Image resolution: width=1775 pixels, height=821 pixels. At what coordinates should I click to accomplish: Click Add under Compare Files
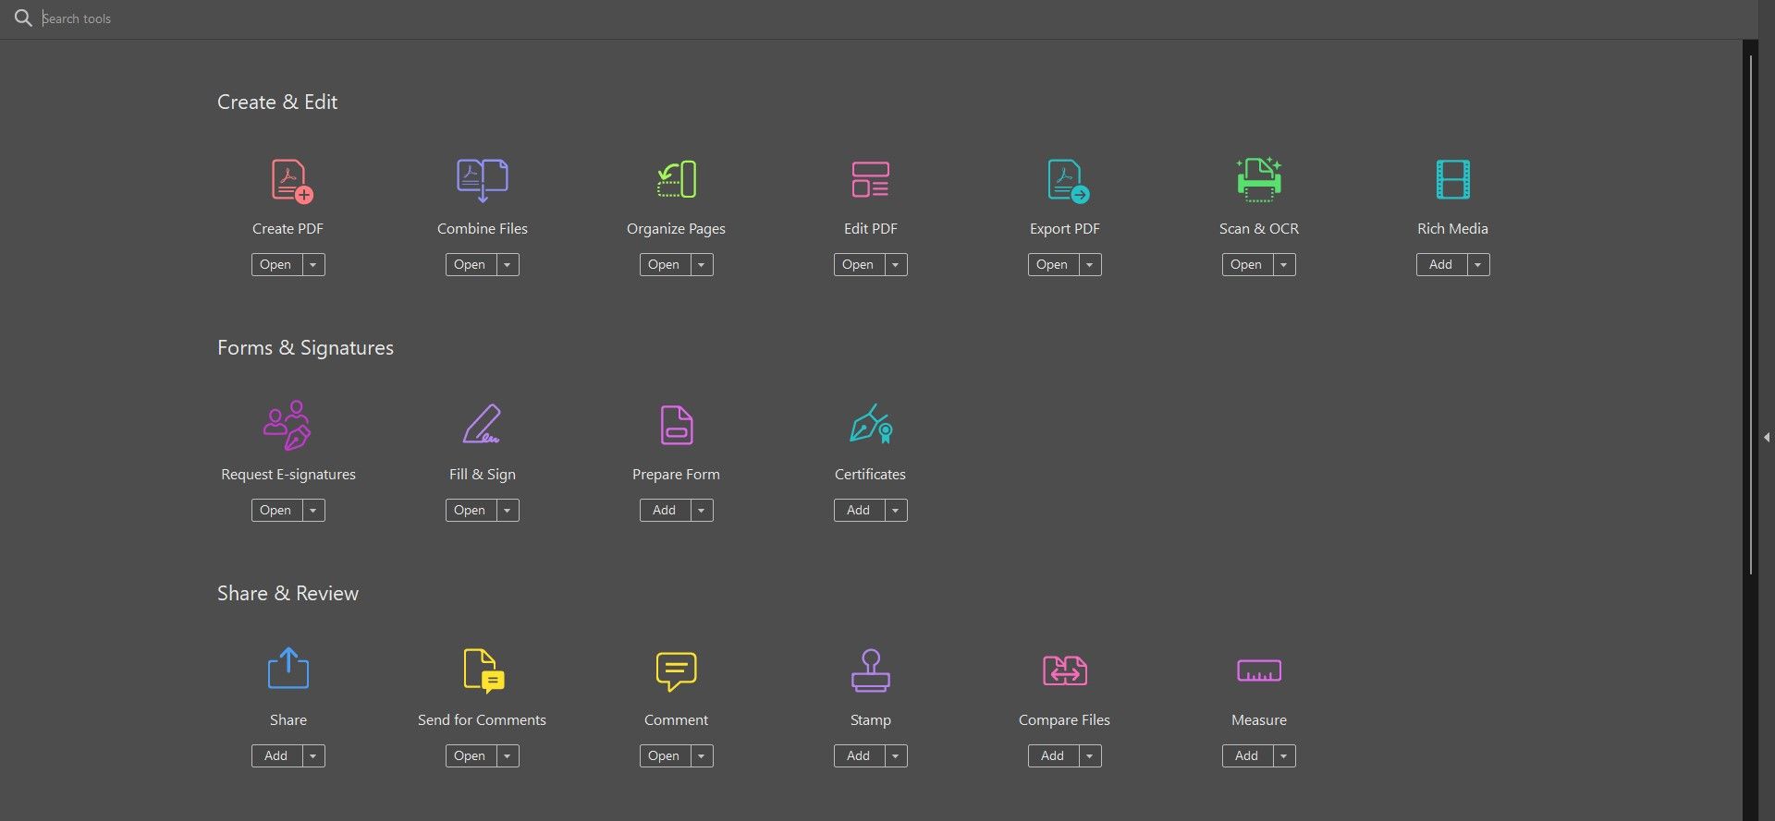[1053, 756]
